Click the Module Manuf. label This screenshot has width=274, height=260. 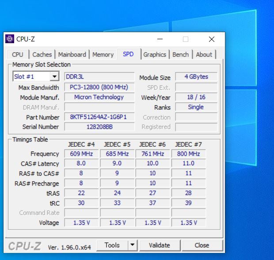(x=40, y=97)
